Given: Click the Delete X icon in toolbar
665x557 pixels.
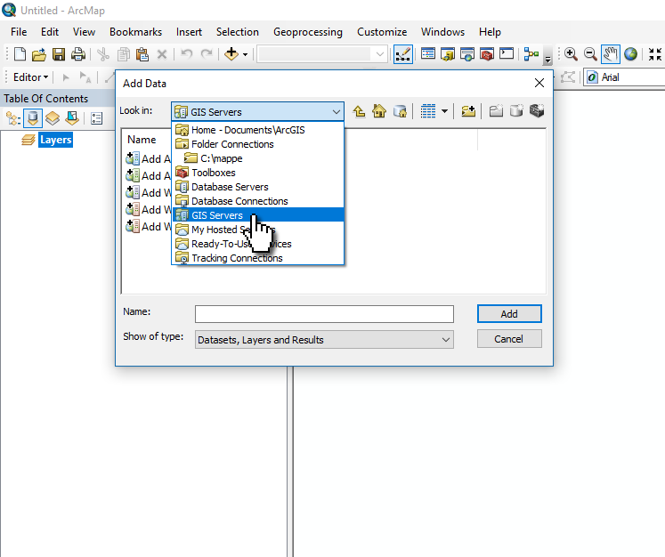Looking at the screenshot, I should tap(162, 54).
